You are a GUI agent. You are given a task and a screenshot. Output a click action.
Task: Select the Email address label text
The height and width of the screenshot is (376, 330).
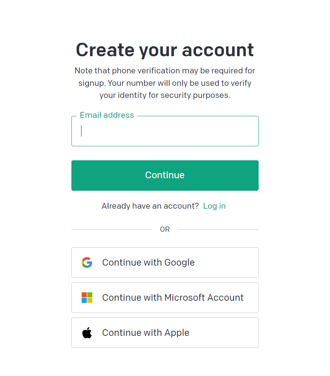106,115
